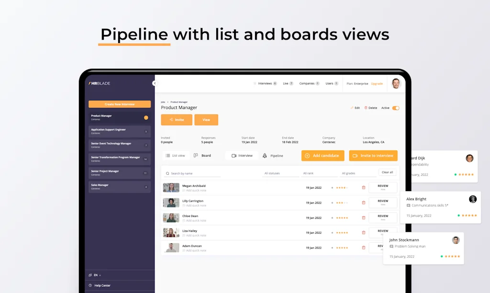
Task: Open the user profile avatar
Action: coord(396,83)
